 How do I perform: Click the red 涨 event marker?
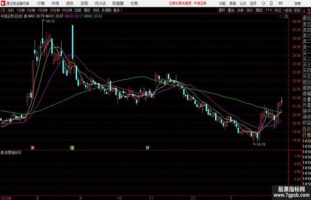pyautogui.click(x=32, y=147)
